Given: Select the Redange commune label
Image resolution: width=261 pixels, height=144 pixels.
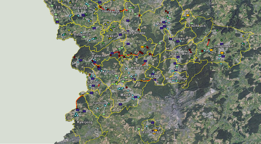Looking at the screenshot, I should [80, 8].
